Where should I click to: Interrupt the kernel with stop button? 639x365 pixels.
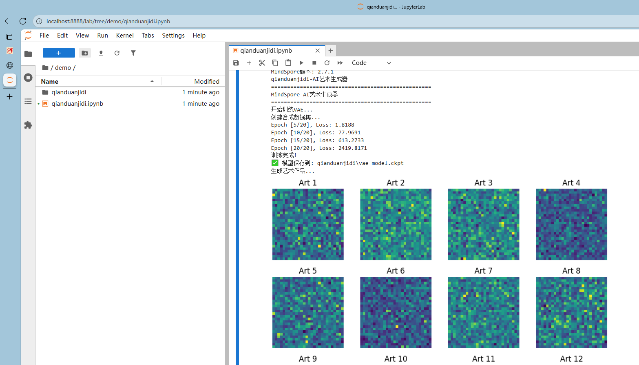click(x=314, y=63)
